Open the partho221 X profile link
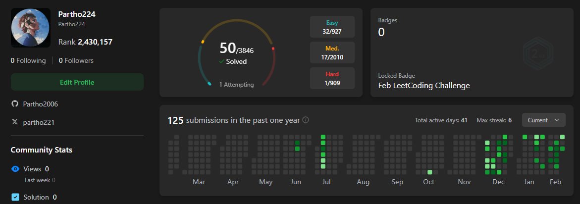Screen dimensions: 580x204 [x=39, y=122]
